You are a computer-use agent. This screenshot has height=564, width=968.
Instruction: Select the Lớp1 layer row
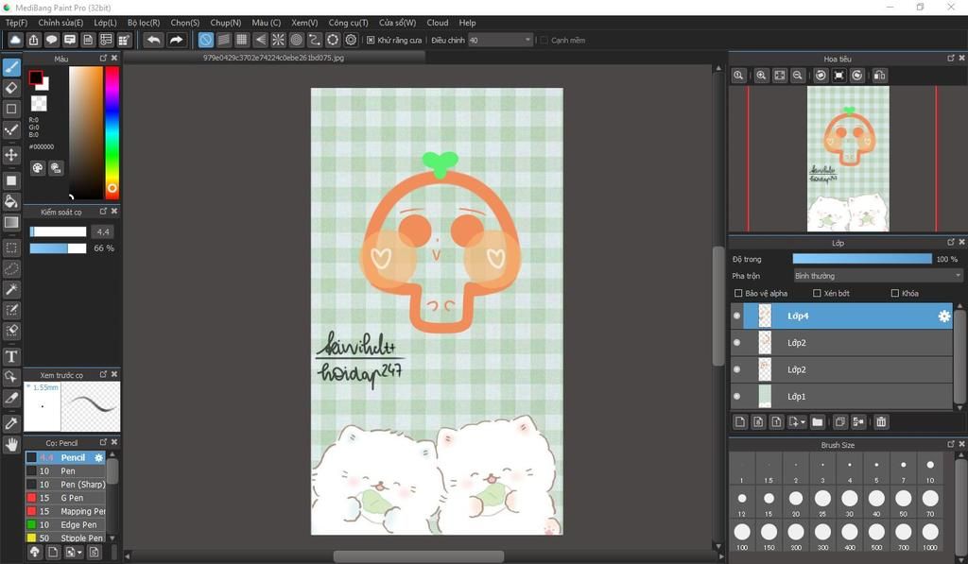point(841,396)
